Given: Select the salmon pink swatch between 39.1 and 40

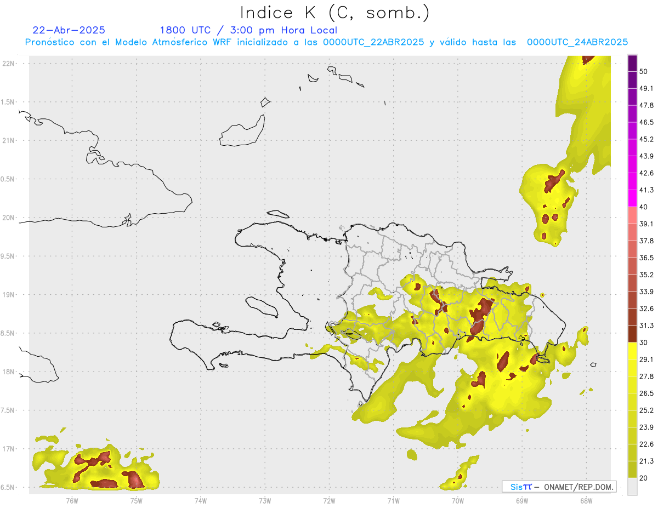Looking at the screenshot, I should 633,215.
